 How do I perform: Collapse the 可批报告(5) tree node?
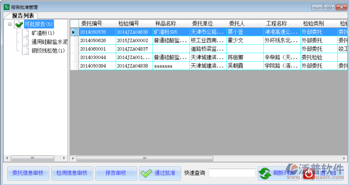coord(10,24)
